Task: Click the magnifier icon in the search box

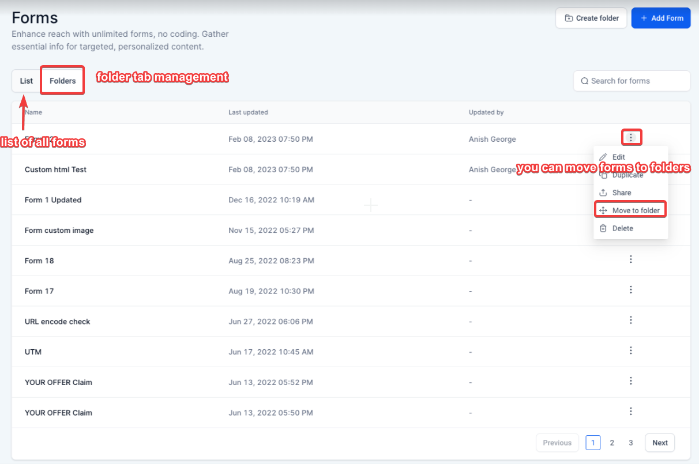Action: point(585,81)
